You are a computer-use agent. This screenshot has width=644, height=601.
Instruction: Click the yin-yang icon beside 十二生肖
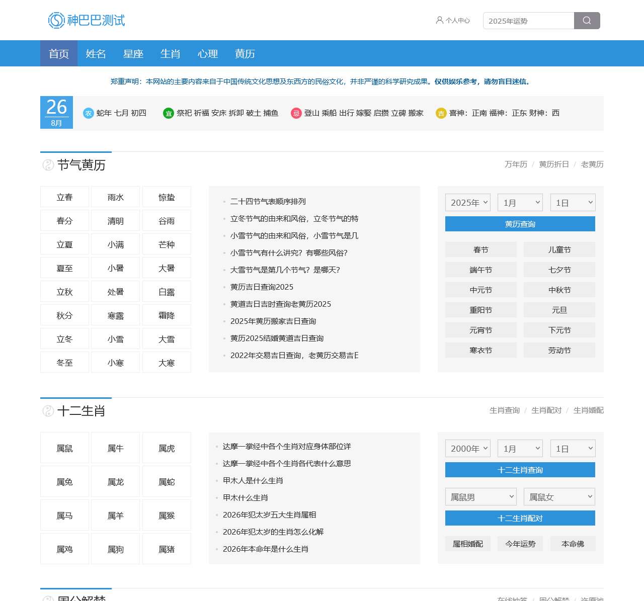click(47, 411)
